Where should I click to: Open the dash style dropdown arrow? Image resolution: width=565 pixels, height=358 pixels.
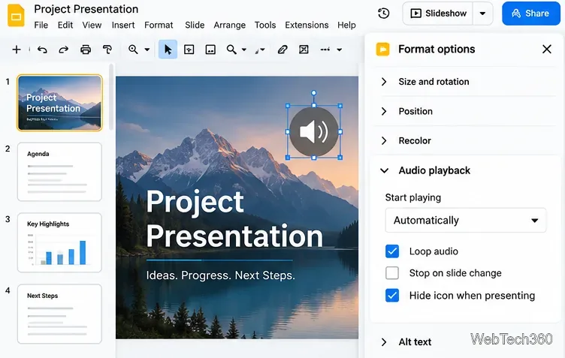click(339, 50)
